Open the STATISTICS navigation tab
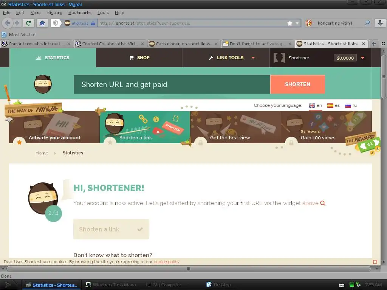This screenshot has height=290, width=387. tap(53, 58)
